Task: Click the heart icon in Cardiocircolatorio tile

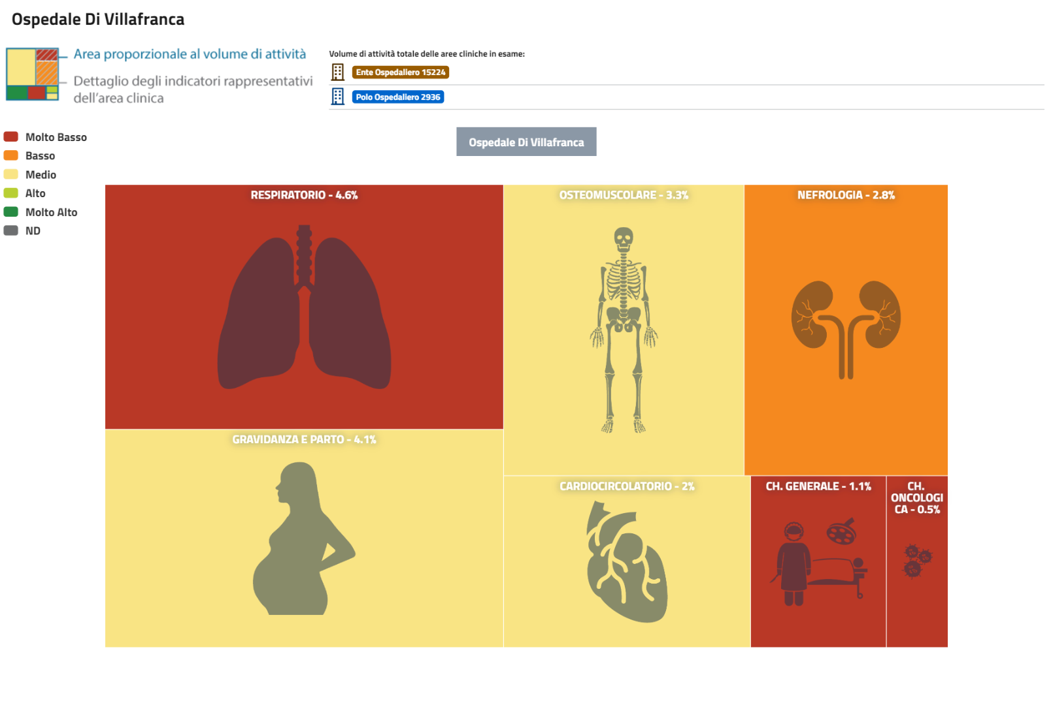Action: (x=626, y=561)
